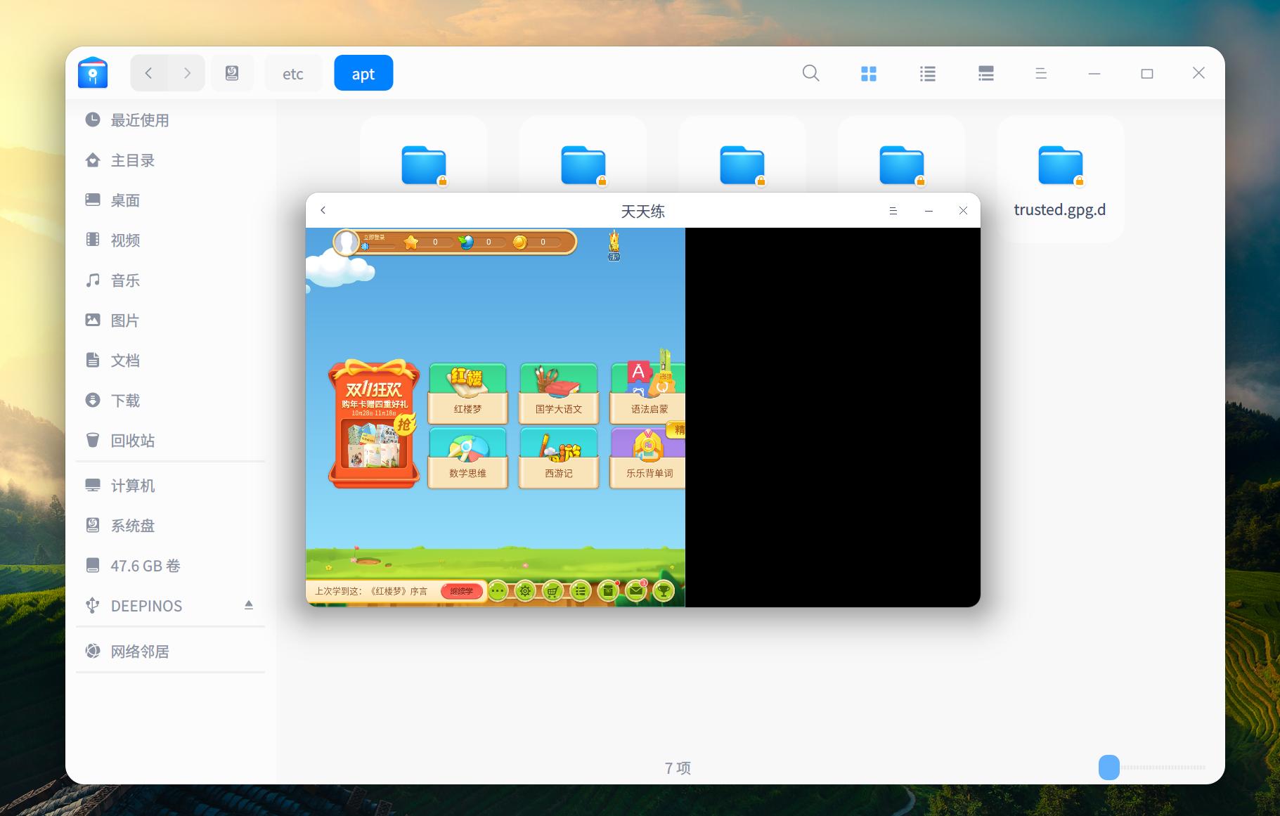Eject the DEEPINOS drive

point(248,605)
